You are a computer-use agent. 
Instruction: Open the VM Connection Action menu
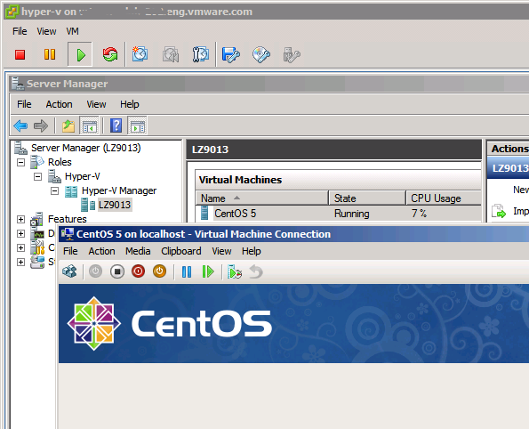click(102, 251)
